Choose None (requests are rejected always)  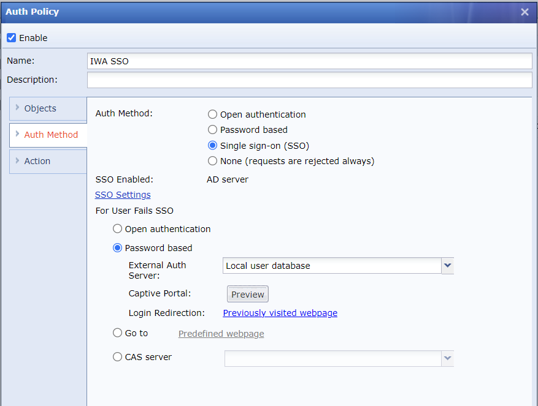click(x=213, y=161)
